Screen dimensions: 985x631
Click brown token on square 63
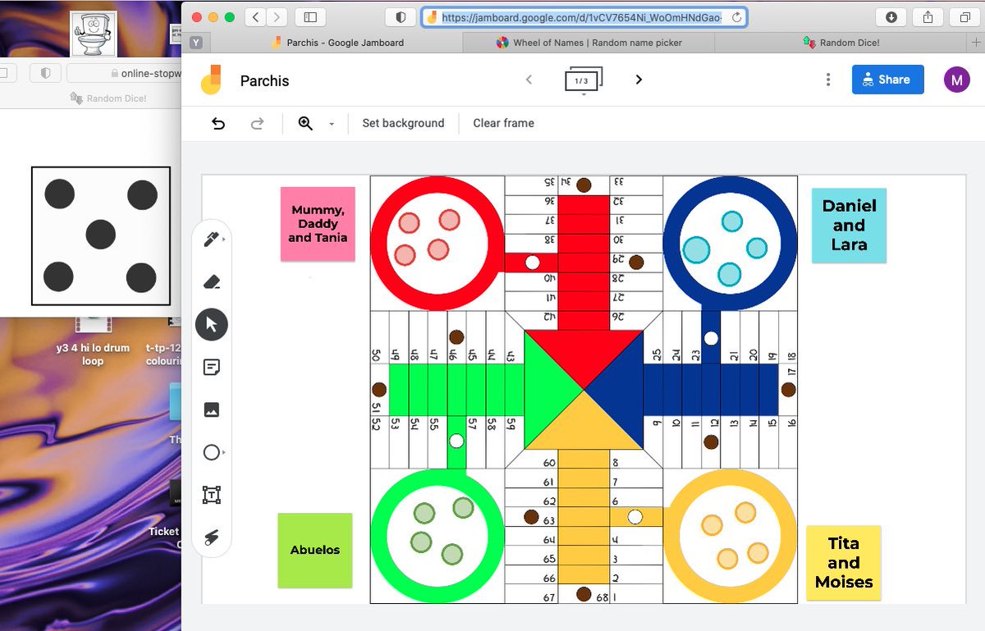[x=531, y=517]
